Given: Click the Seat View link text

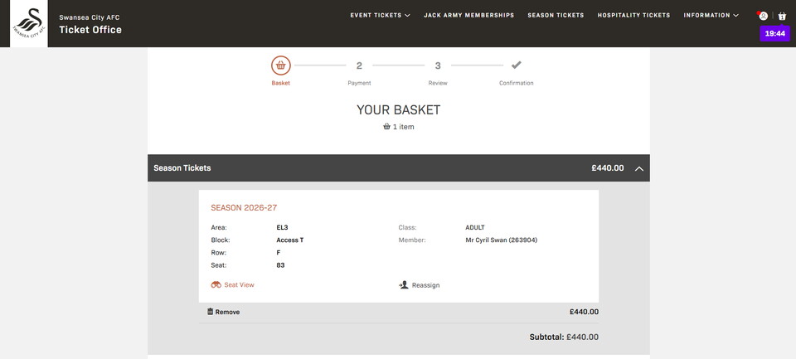Looking at the screenshot, I should click(x=239, y=284).
